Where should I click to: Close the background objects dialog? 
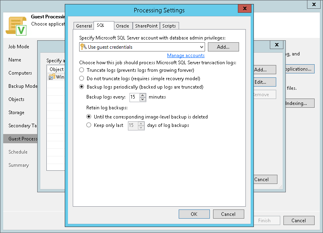277,45
